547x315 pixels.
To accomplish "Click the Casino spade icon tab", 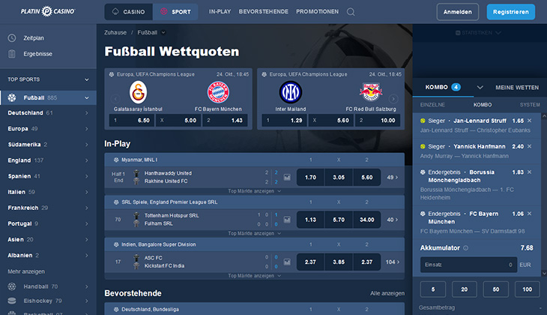I will click(x=115, y=11).
